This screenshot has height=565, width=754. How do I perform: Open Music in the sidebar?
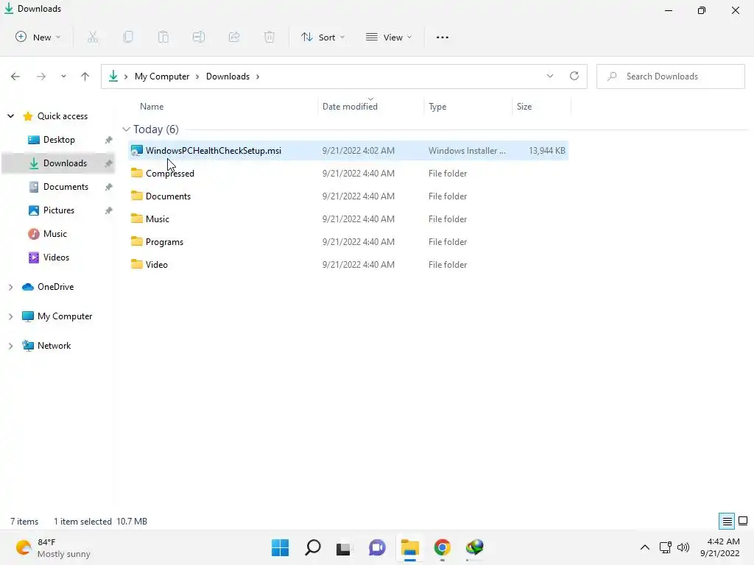point(54,234)
